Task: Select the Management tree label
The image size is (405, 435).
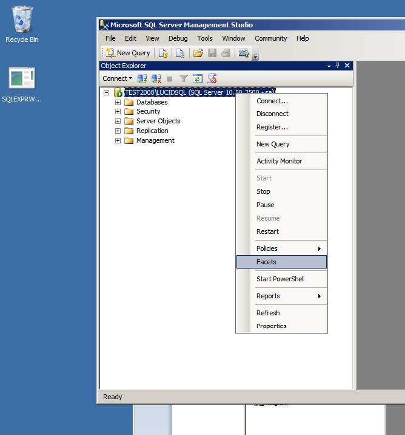Action: coord(155,141)
